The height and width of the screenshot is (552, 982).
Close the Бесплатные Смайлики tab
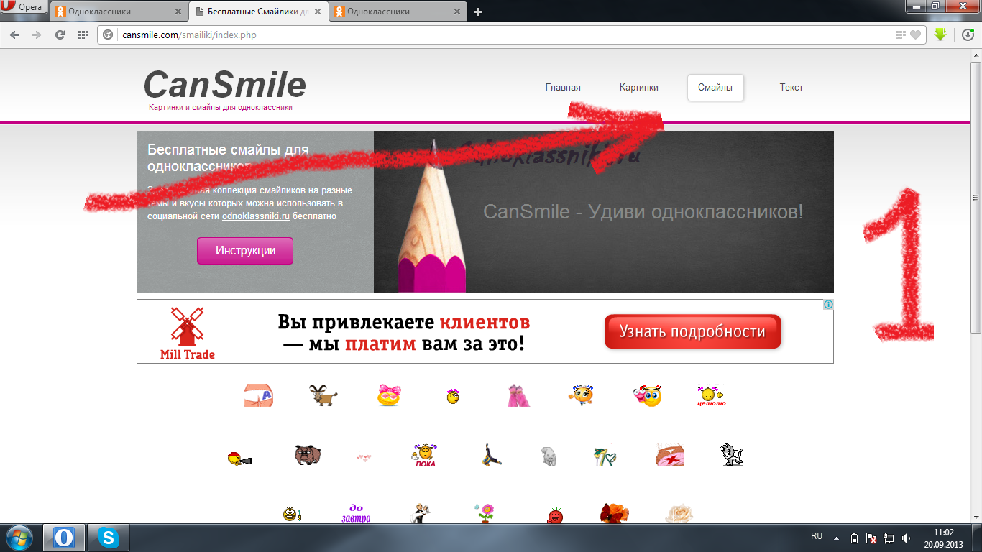(x=317, y=11)
